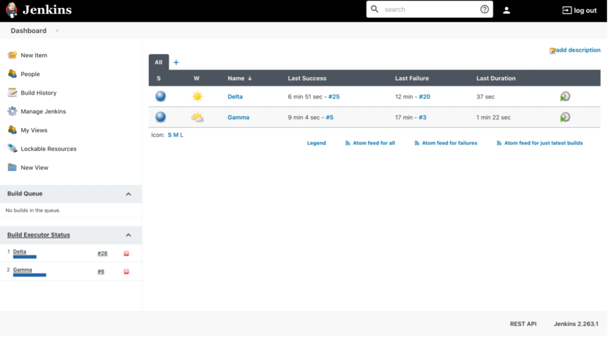Viewport: 609px width, 337px height.
Task: Click the add description link
Action: pos(578,50)
